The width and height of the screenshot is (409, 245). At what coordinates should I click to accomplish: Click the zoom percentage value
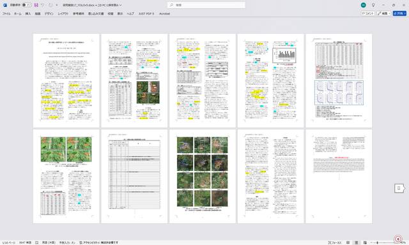point(403,242)
